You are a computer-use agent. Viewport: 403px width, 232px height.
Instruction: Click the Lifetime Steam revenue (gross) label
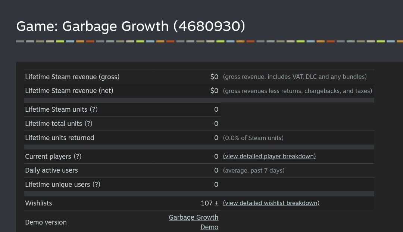(72, 77)
